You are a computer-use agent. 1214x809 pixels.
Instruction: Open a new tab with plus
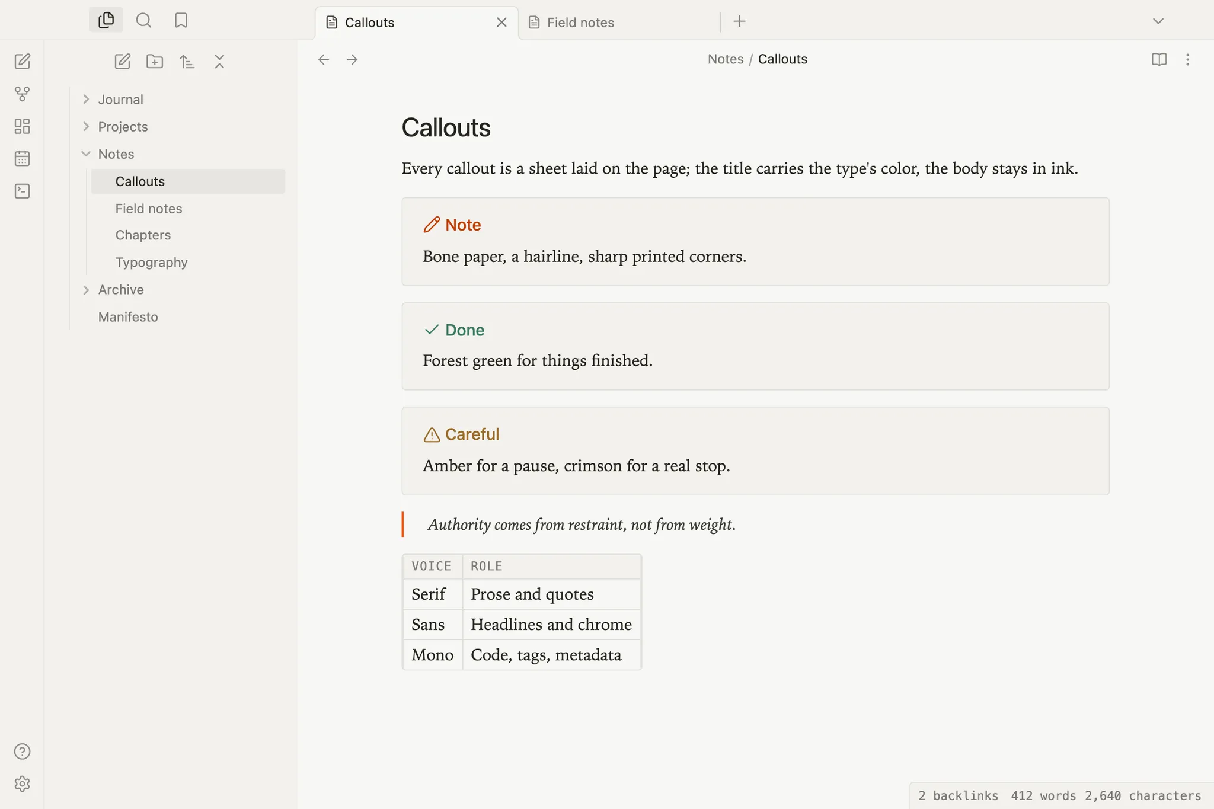[739, 21]
